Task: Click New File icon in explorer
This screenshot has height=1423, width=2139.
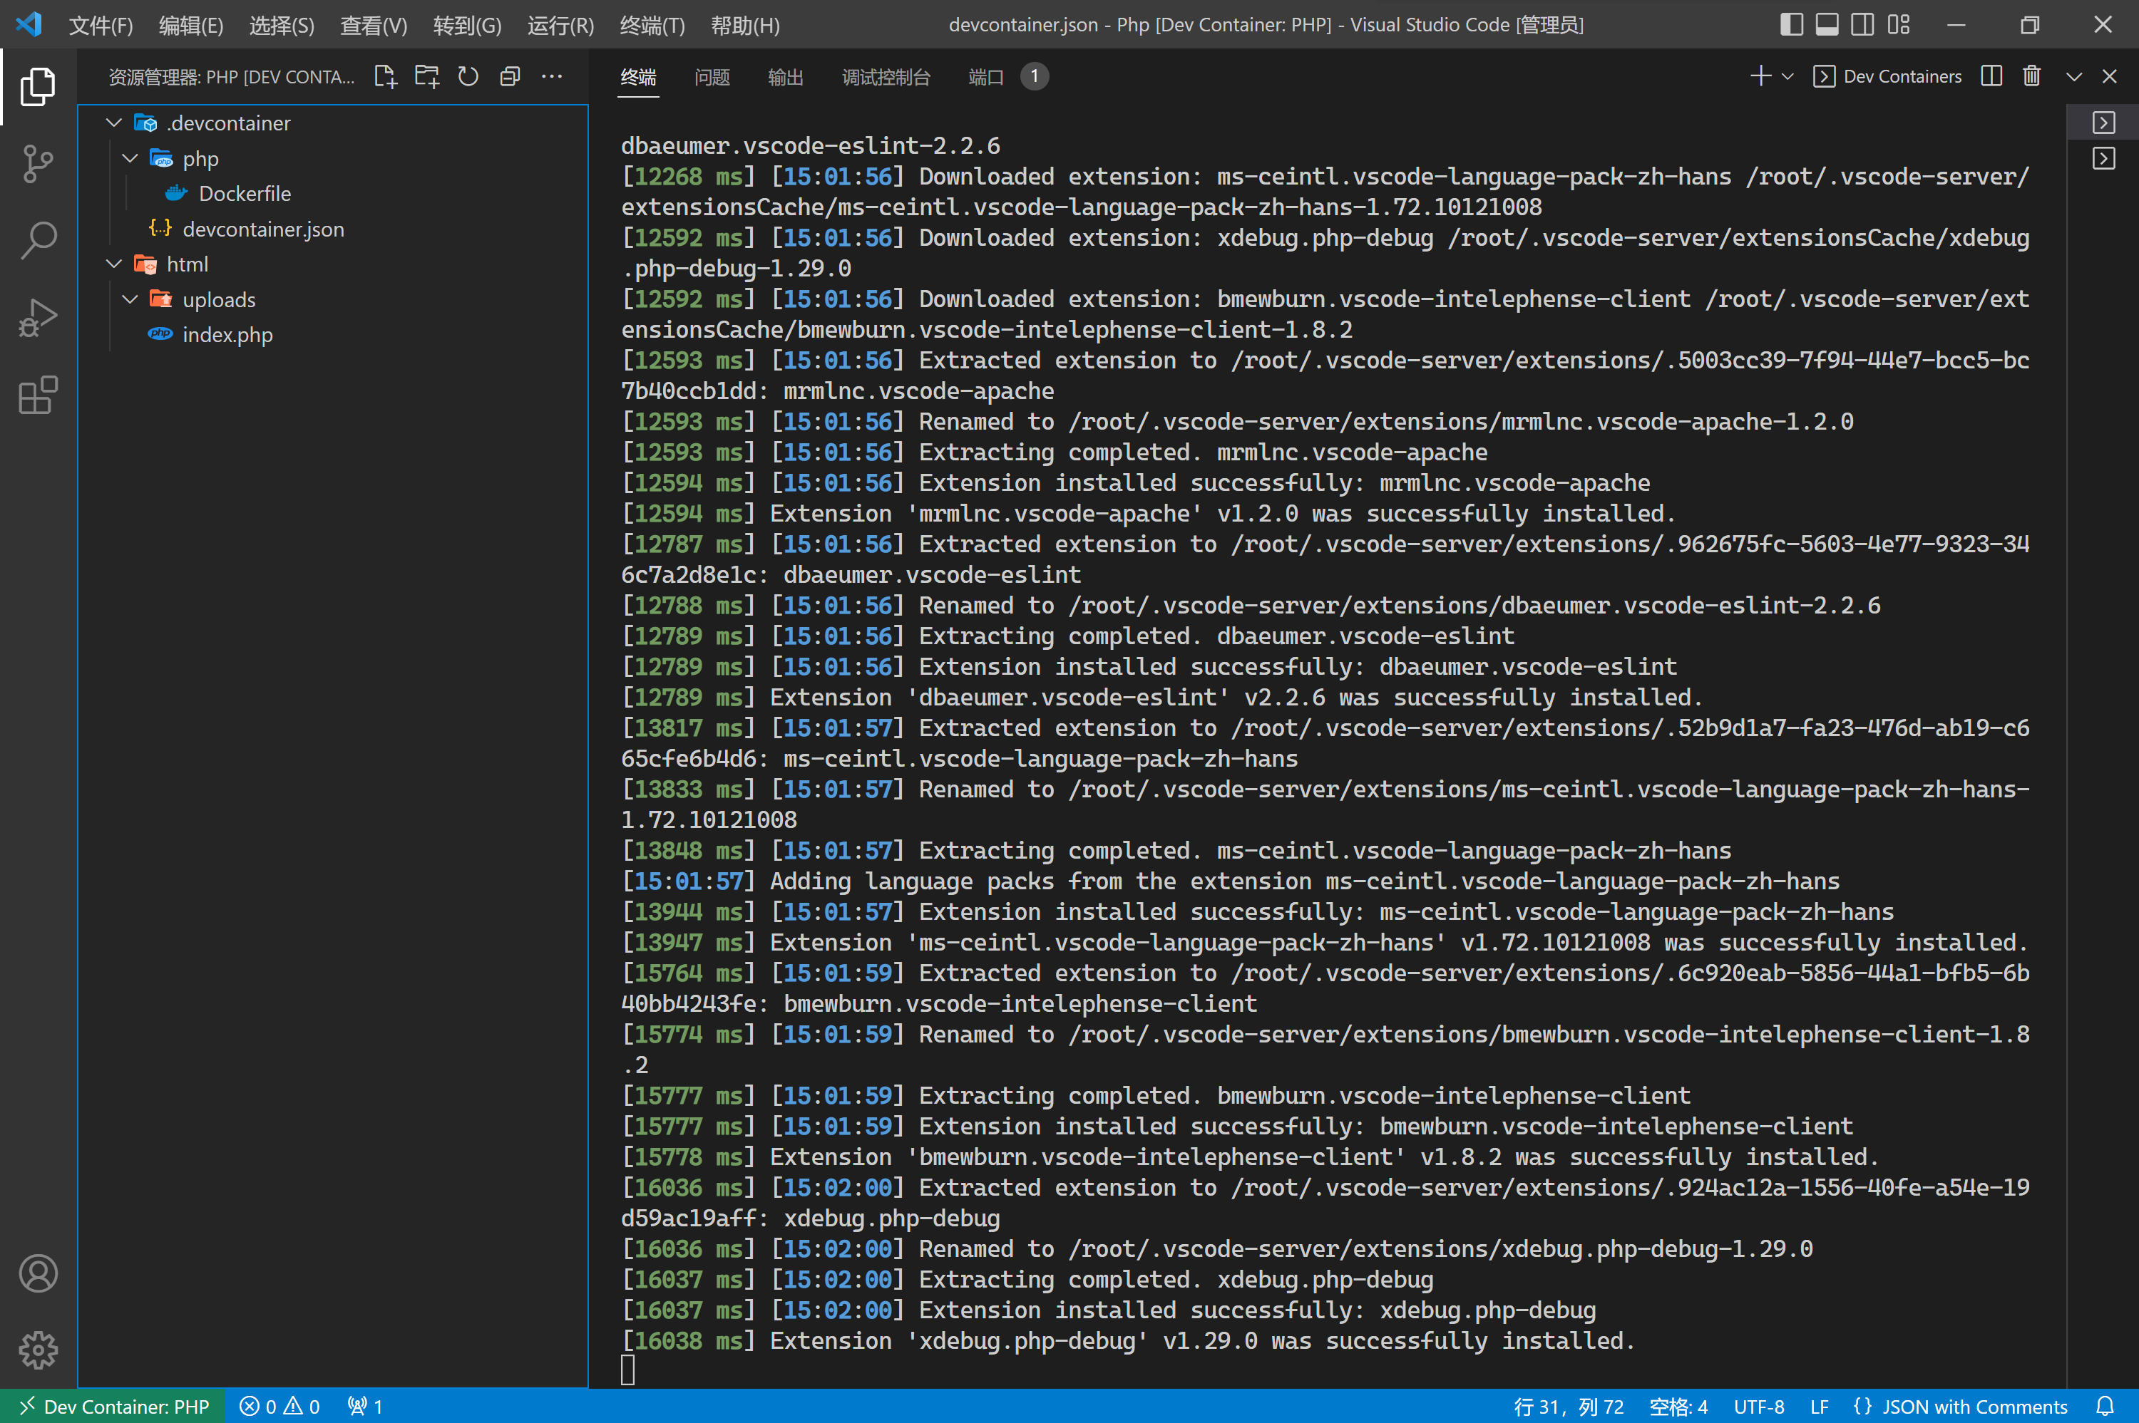Action: tap(385, 76)
